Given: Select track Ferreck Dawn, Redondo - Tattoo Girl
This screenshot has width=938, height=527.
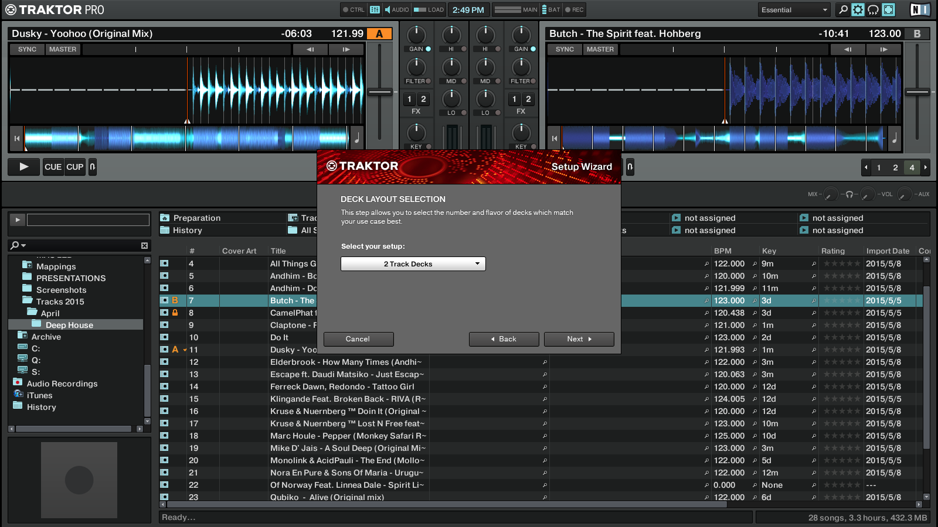Looking at the screenshot, I should point(342,386).
